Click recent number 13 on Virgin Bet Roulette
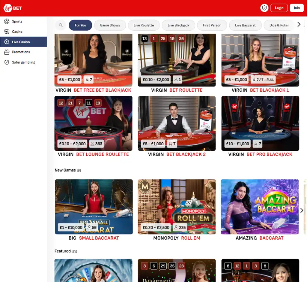 pyautogui.click(x=145, y=38)
